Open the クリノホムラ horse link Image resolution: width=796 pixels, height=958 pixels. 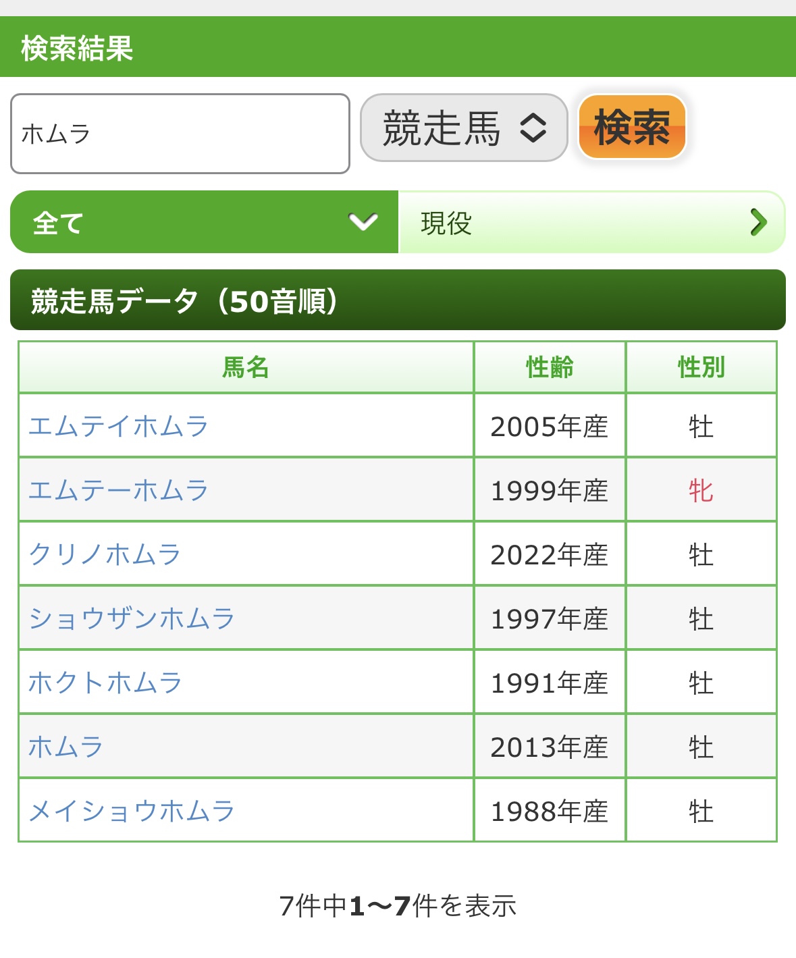click(105, 554)
